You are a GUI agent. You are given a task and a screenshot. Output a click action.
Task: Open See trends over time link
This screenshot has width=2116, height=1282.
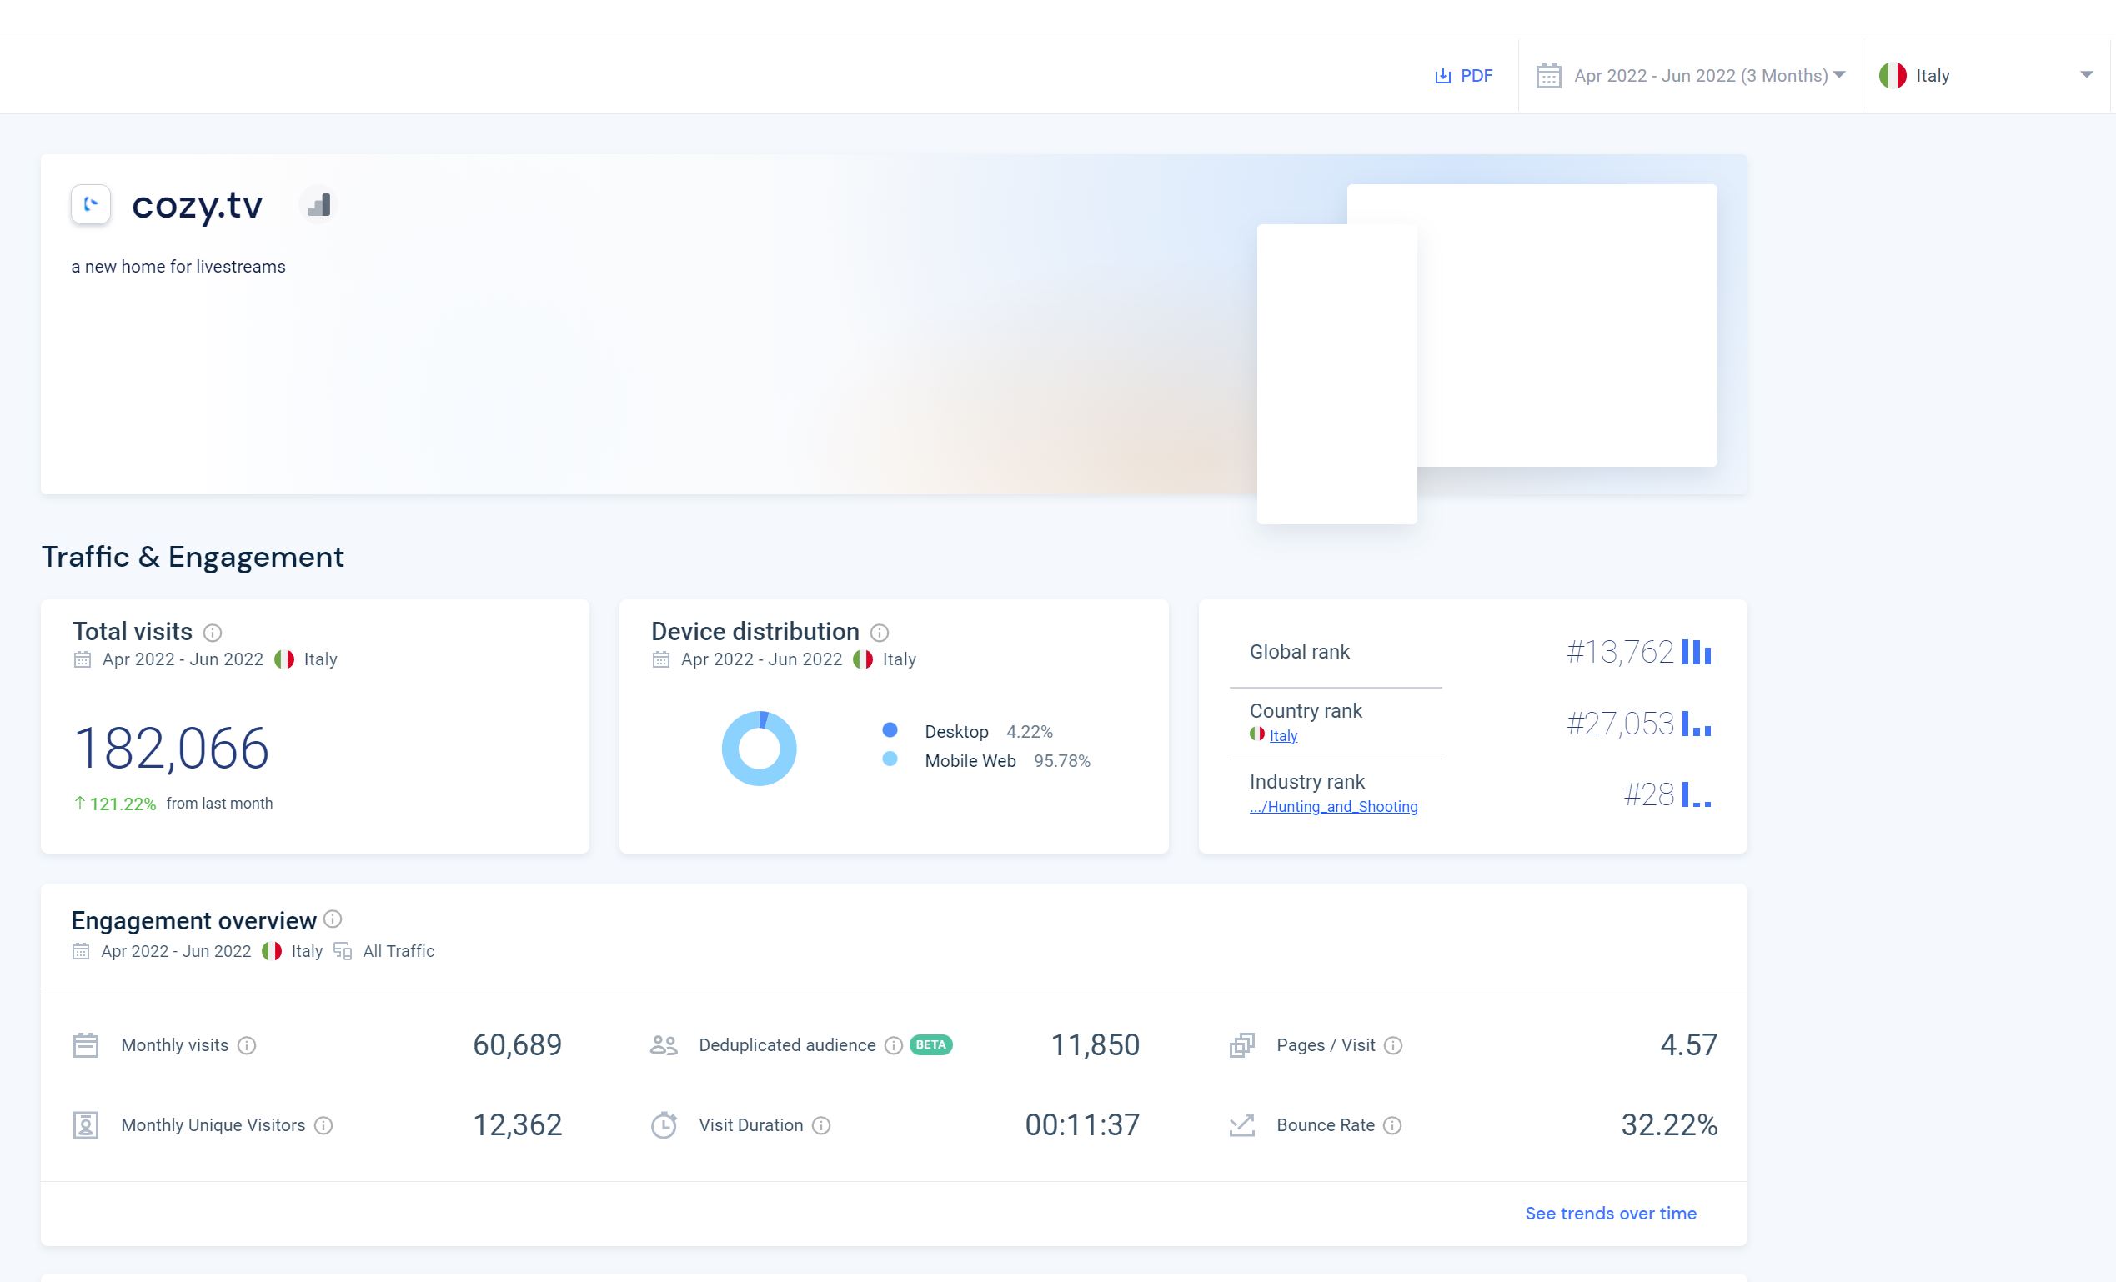pyautogui.click(x=1610, y=1214)
